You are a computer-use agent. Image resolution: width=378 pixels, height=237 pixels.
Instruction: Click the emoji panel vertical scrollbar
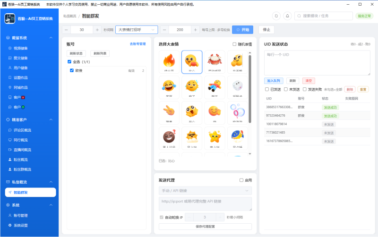(250, 89)
